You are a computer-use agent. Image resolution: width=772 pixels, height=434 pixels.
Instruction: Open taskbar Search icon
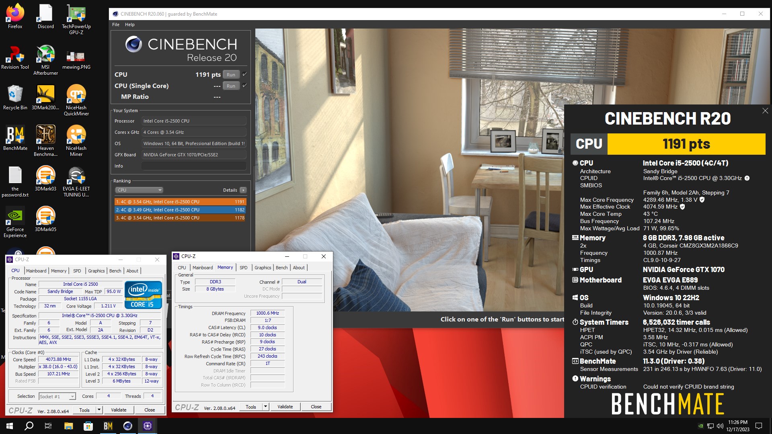click(29, 426)
